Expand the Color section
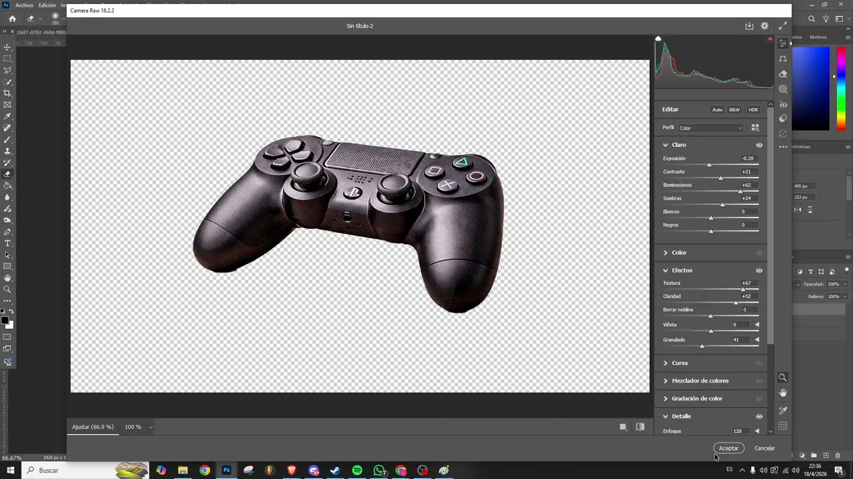The image size is (853, 479). (665, 253)
